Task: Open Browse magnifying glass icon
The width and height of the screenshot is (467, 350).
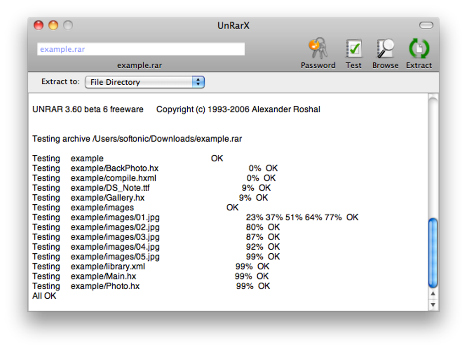Action: pyautogui.click(x=386, y=48)
